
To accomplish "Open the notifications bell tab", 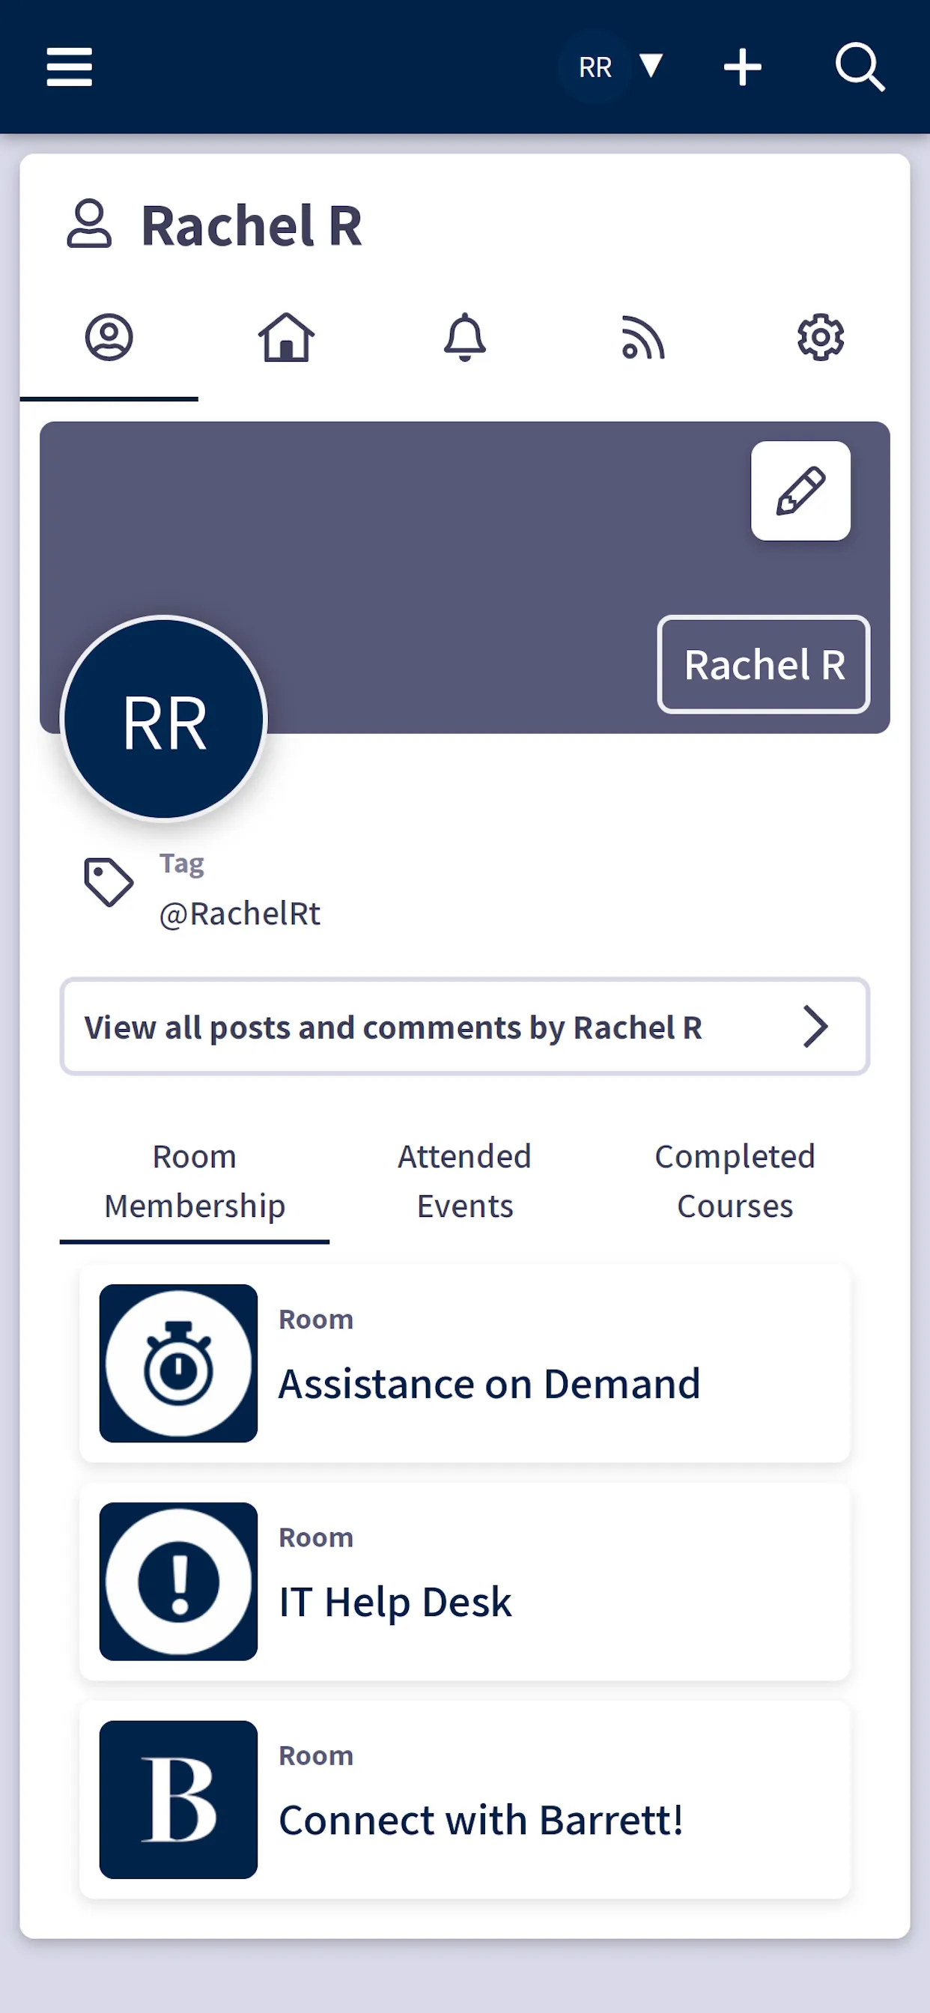I will pyautogui.click(x=465, y=338).
